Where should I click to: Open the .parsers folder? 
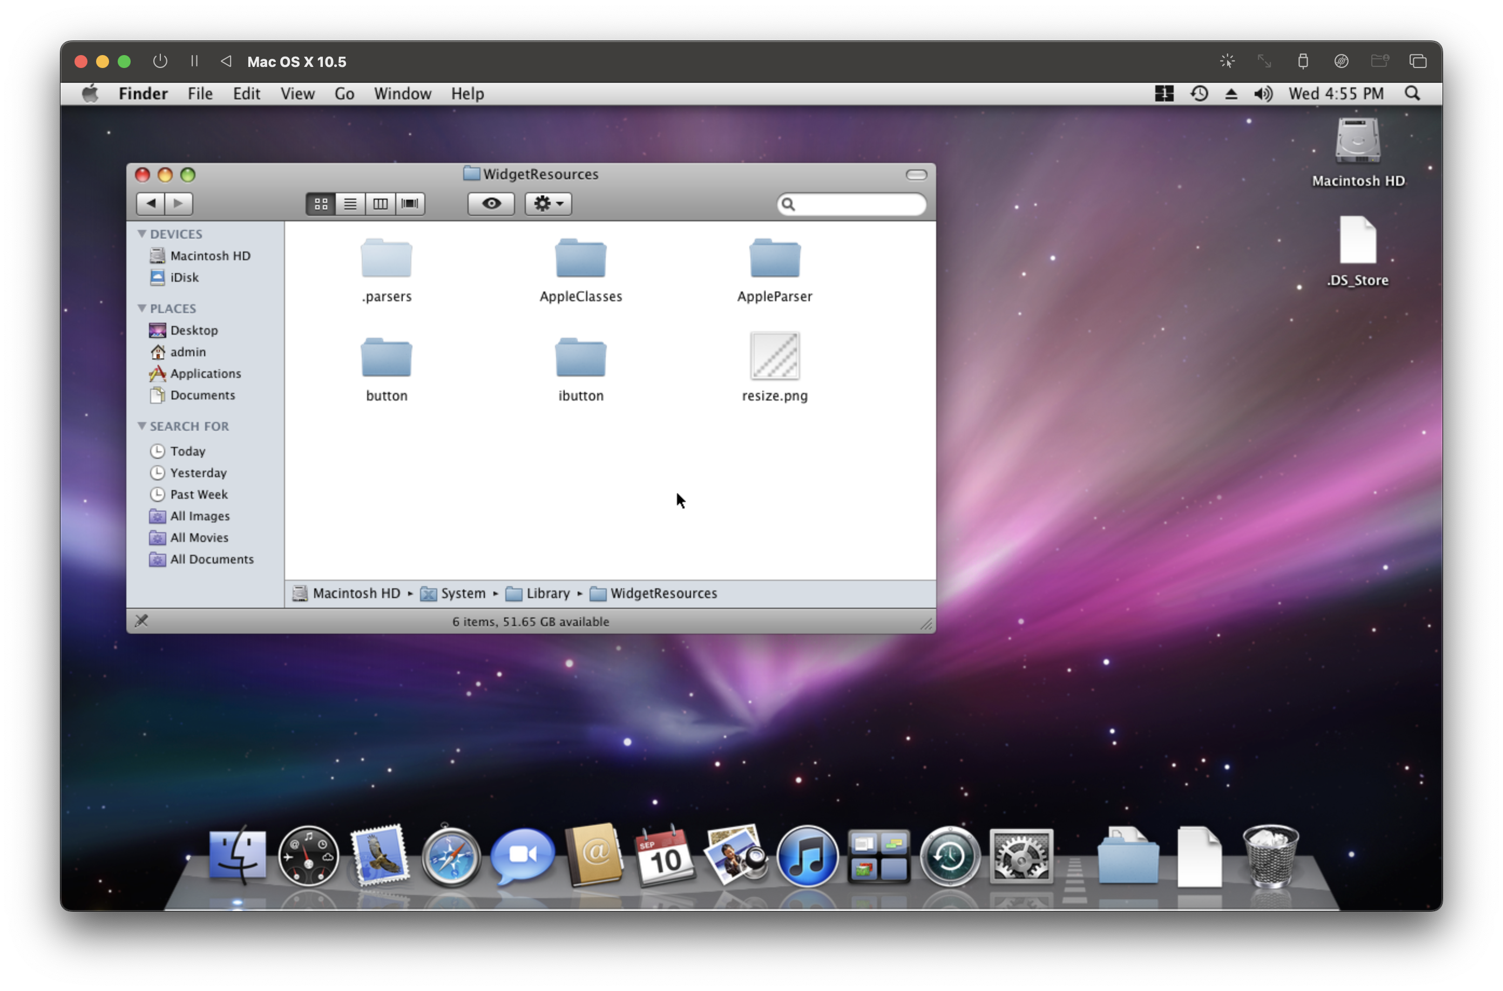[x=386, y=258]
